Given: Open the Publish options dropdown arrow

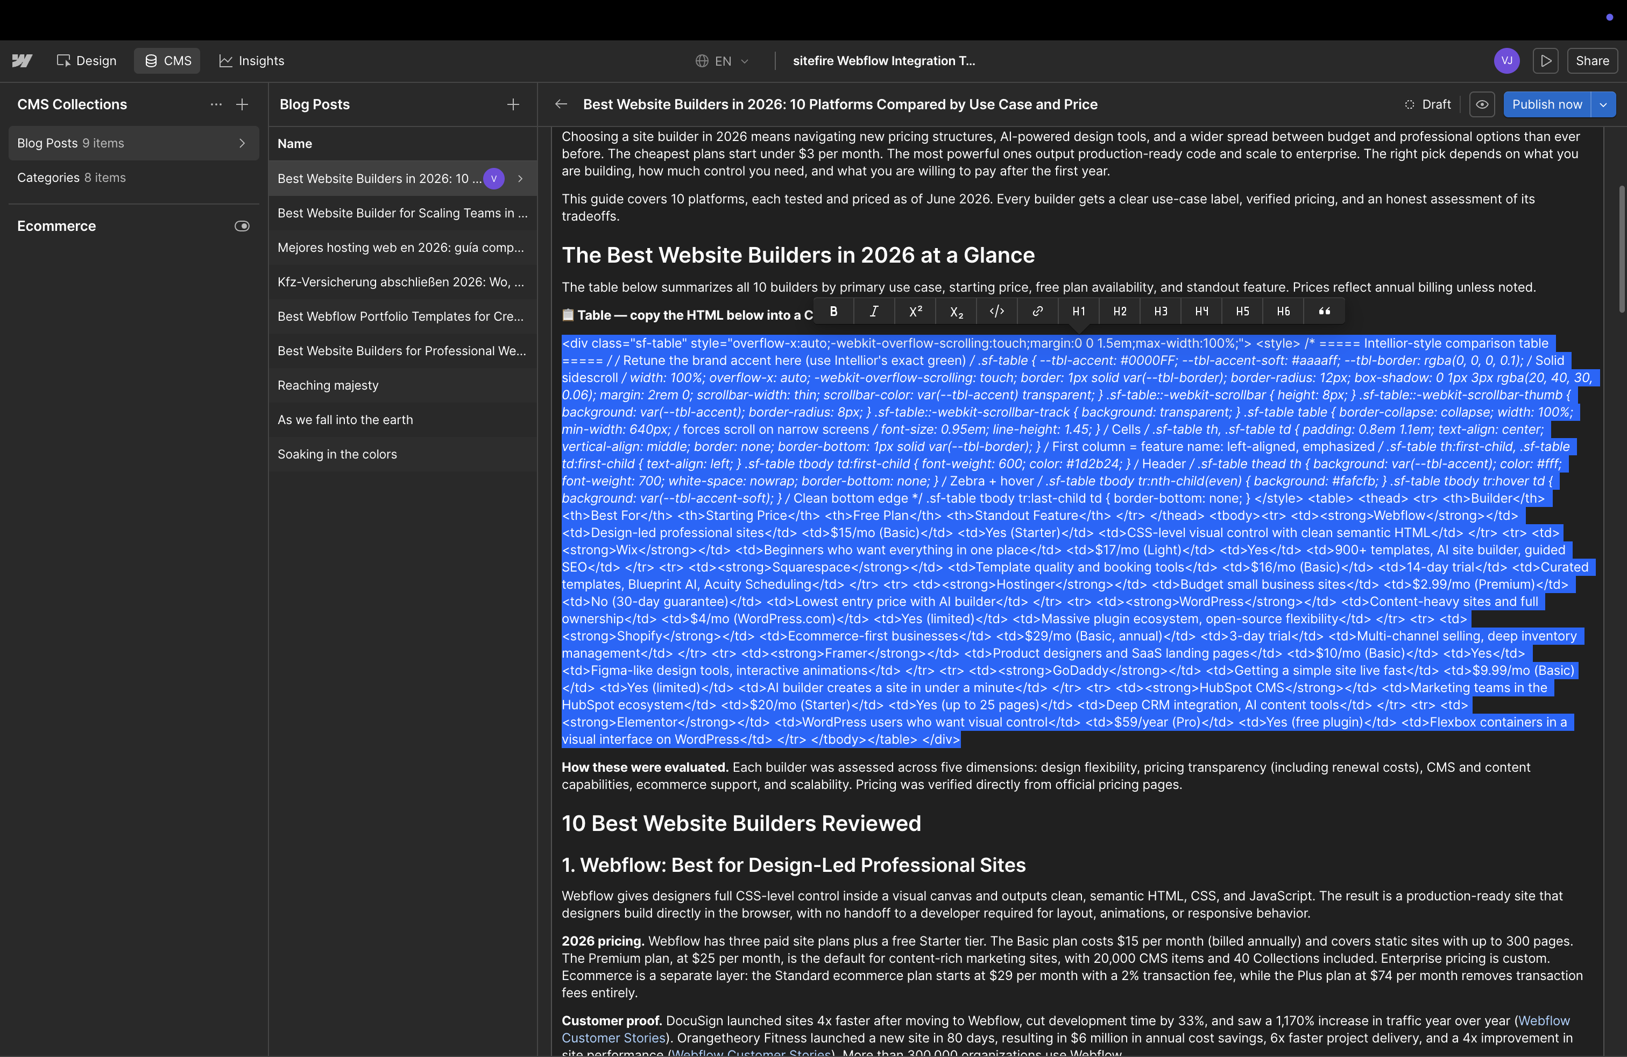Looking at the screenshot, I should point(1604,104).
